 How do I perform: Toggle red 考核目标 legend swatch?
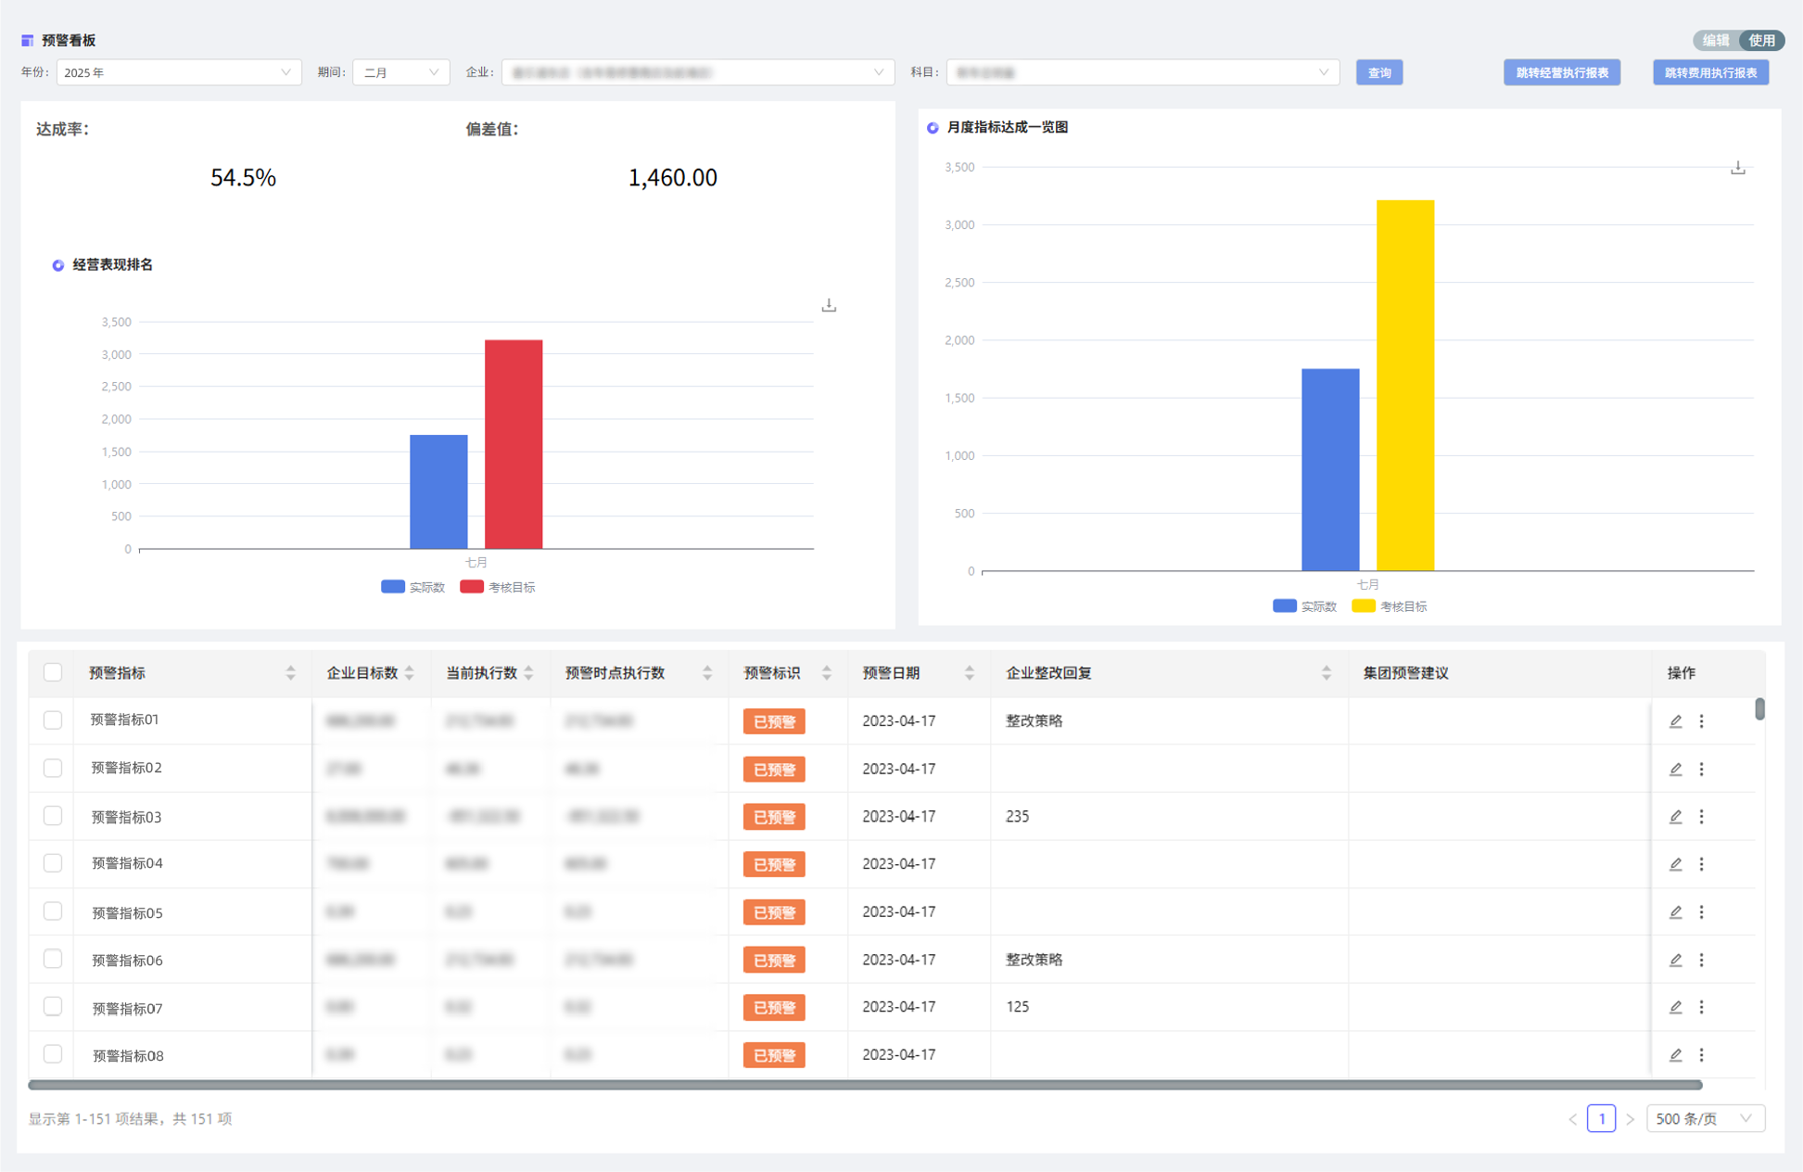coord(472,587)
